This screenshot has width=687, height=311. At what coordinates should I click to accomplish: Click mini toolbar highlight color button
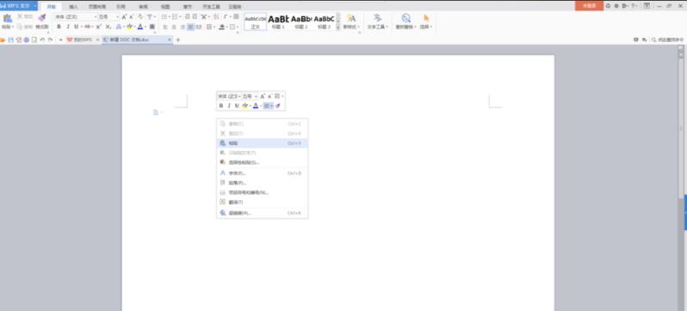(245, 106)
